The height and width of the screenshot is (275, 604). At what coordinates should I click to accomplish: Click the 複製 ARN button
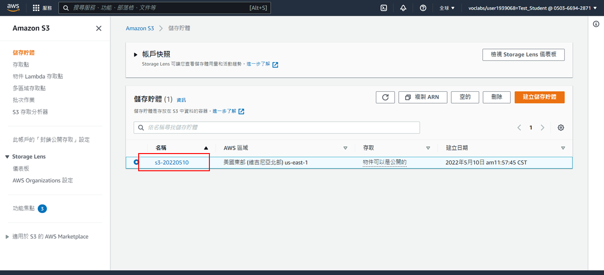click(x=423, y=97)
